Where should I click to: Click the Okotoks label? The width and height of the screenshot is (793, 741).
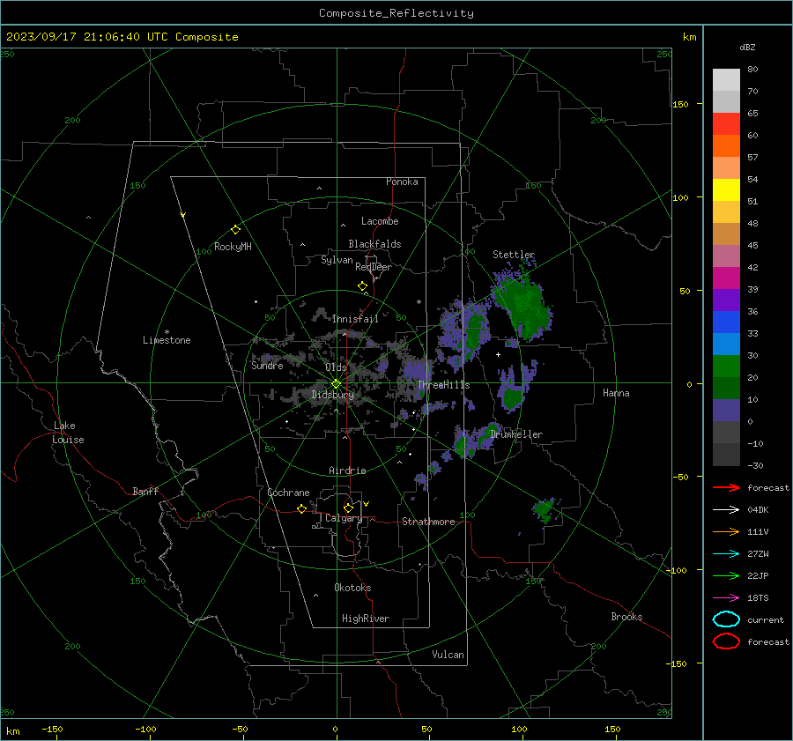[352, 588]
